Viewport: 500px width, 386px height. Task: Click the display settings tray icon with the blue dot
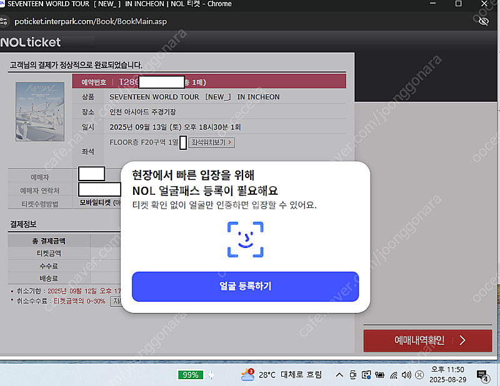click(366, 375)
